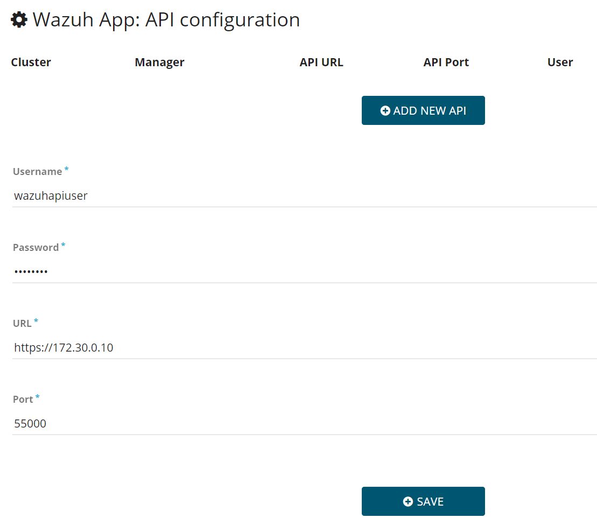This screenshot has width=597, height=525.
Task: Click the Username field label
Action: tap(36, 171)
